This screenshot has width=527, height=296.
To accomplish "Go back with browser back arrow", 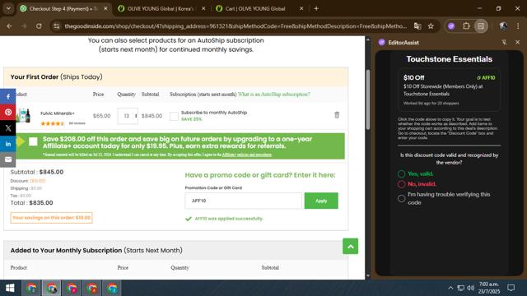I will (x=9, y=25).
